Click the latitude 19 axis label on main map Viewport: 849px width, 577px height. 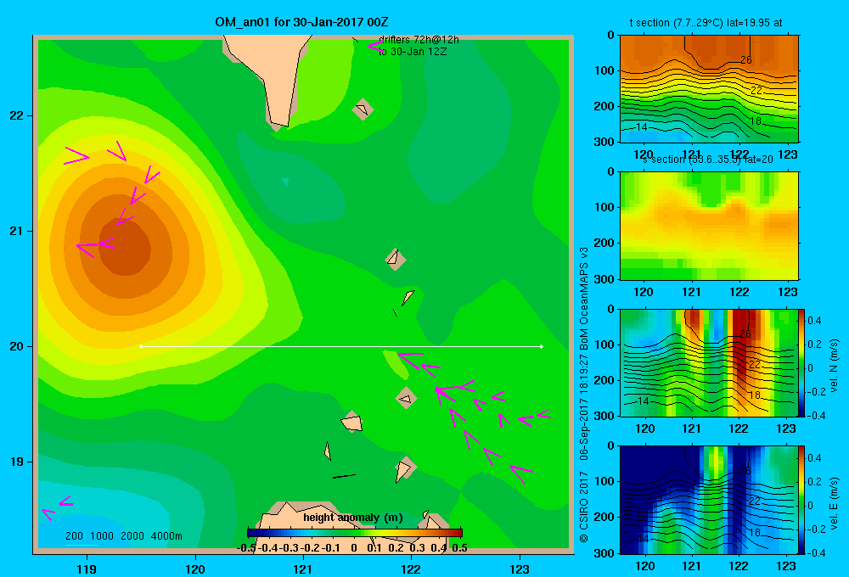[17, 462]
